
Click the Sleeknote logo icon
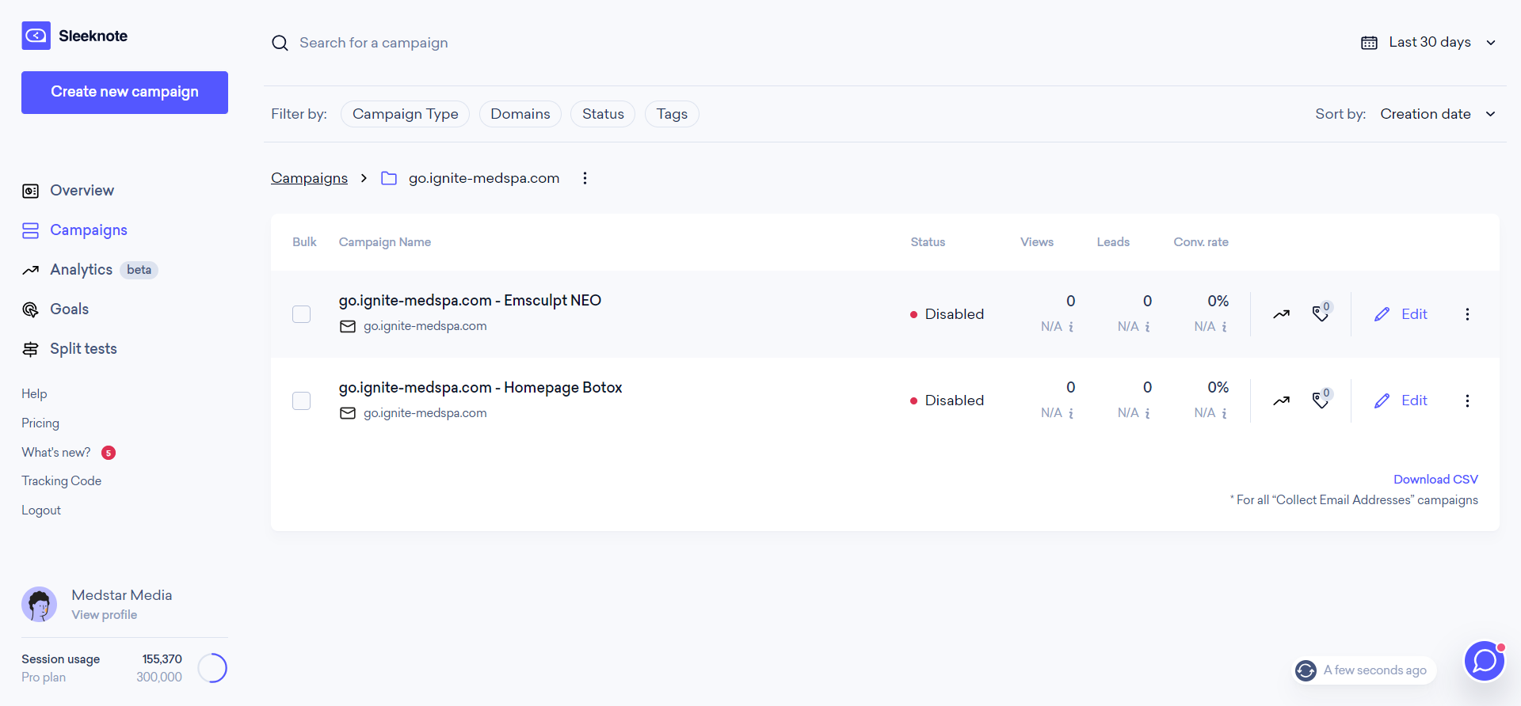coord(36,36)
